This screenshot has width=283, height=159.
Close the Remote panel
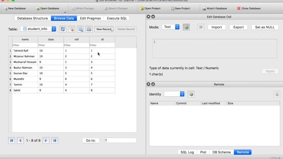(x=149, y=84)
